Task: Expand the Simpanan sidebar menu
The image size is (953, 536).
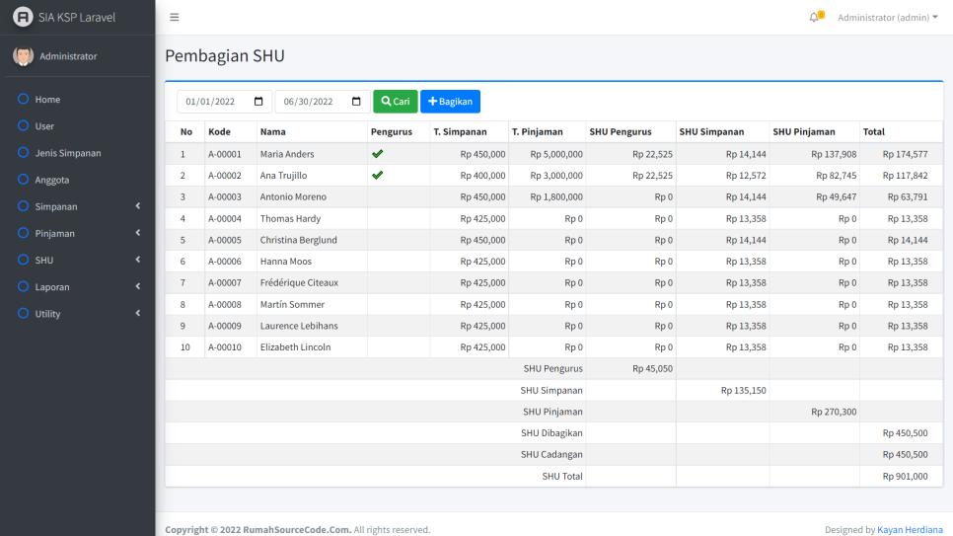Action: (x=77, y=206)
